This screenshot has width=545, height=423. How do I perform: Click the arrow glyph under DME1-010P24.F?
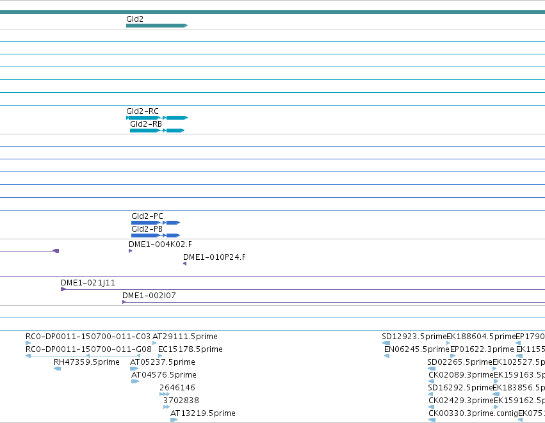coord(185,264)
